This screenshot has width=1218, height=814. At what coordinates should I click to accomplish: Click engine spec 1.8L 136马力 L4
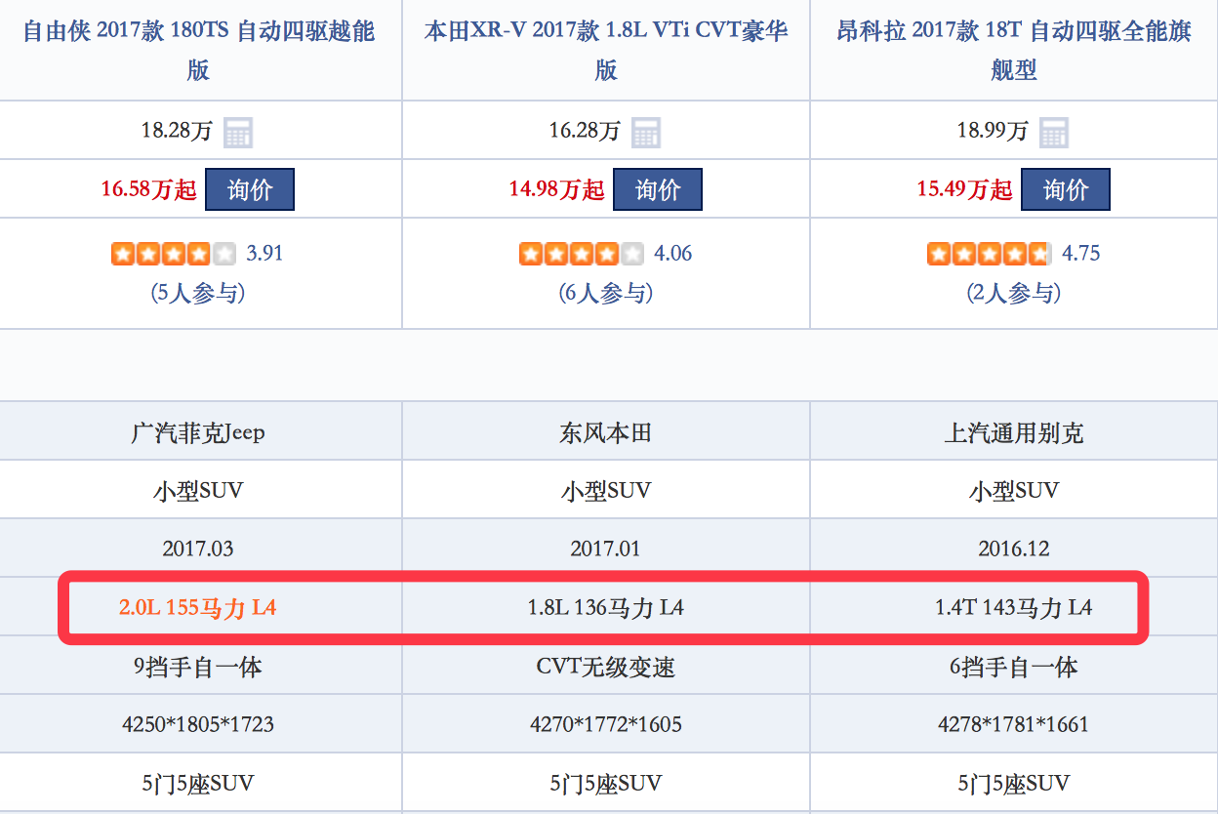click(x=606, y=607)
